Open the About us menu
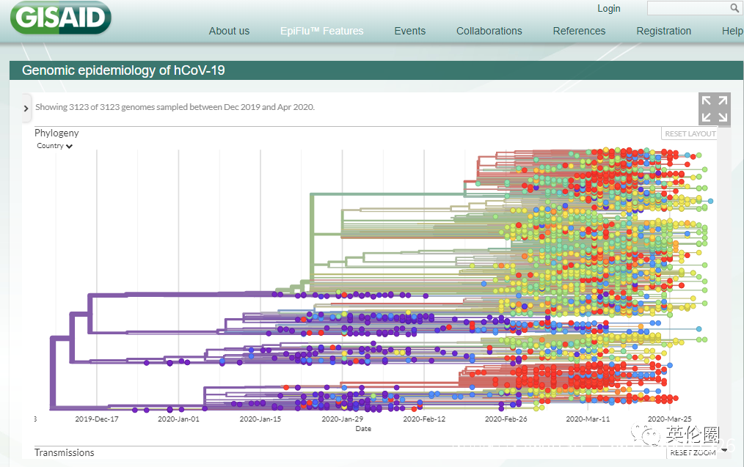 229,31
